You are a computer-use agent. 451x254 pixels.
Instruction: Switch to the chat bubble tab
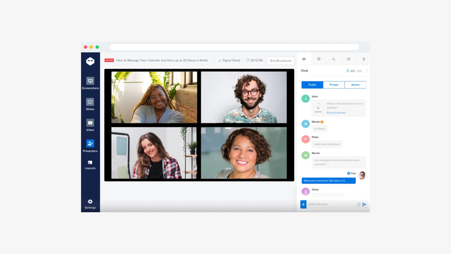point(304,59)
